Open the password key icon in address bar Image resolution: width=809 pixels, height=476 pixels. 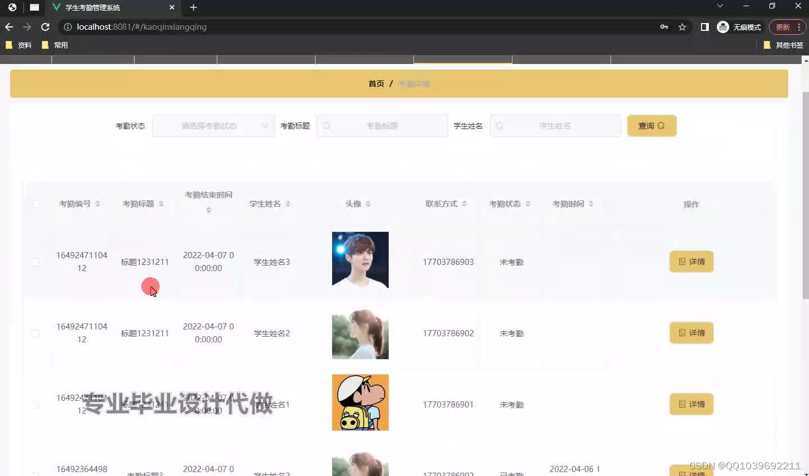click(x=664, y=27)
